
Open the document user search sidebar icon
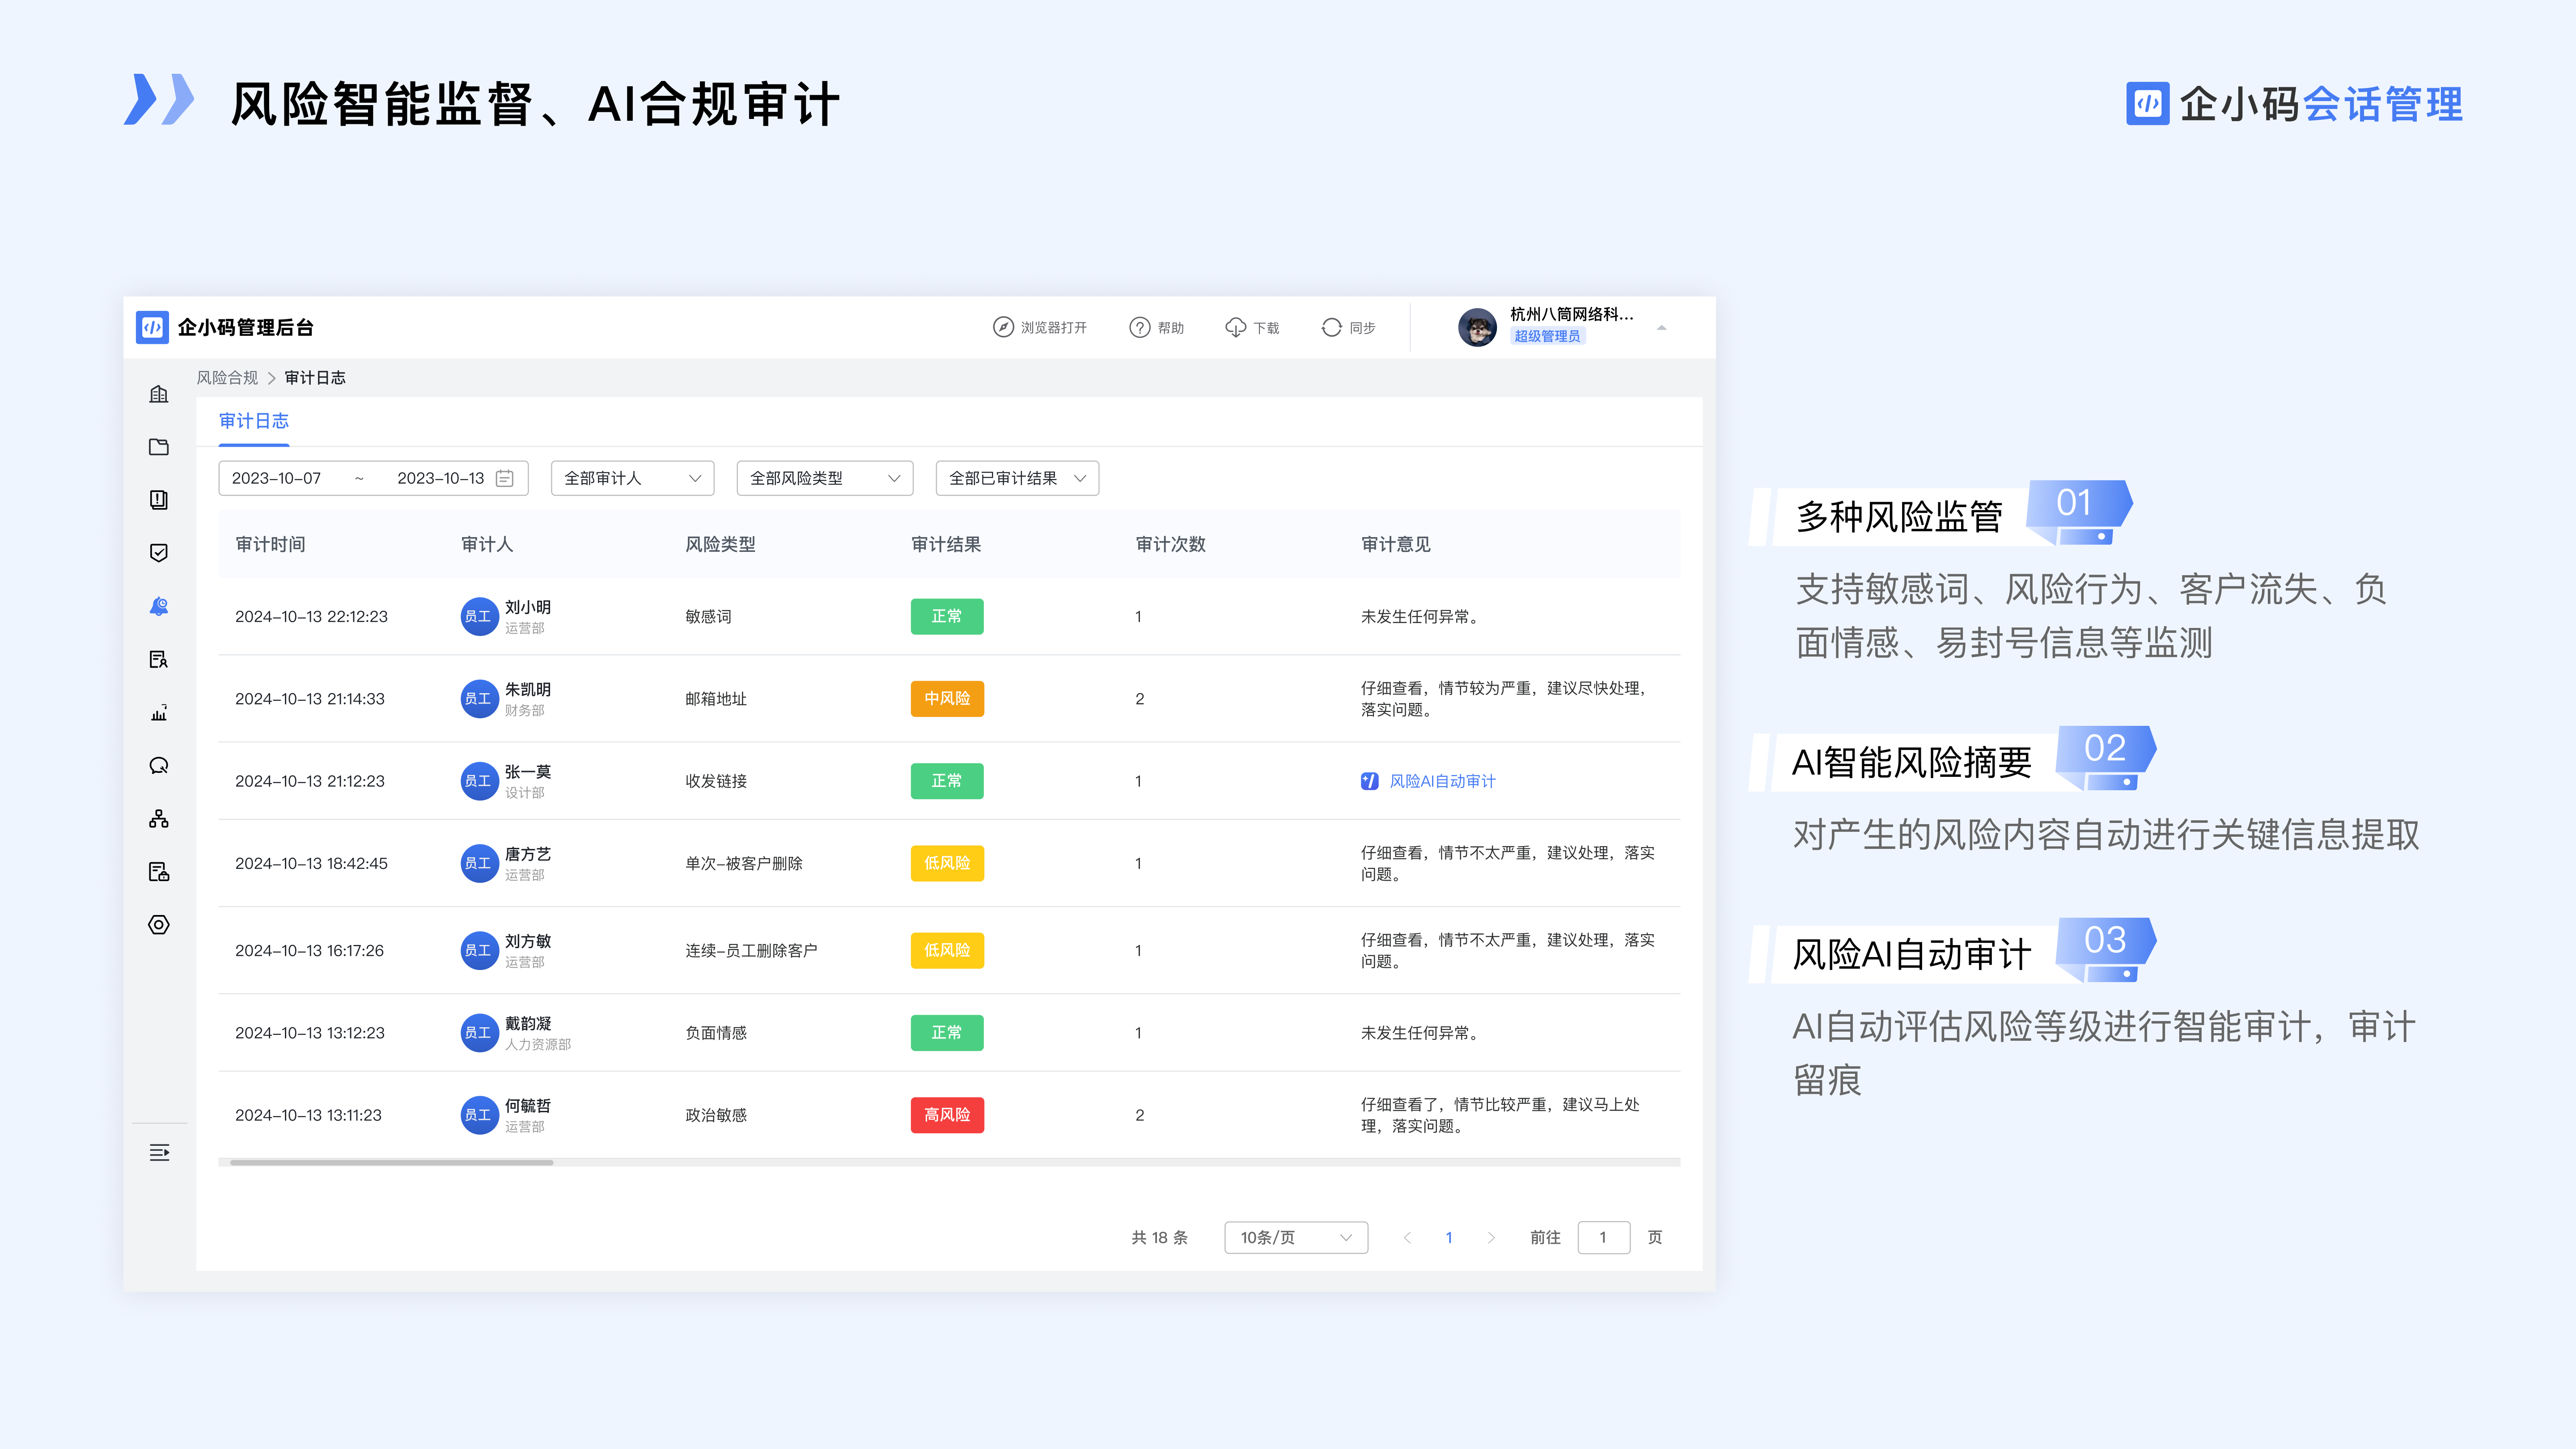159,659
